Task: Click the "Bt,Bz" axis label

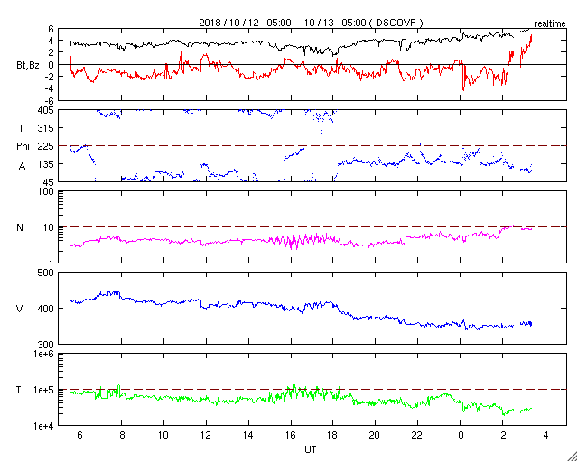Action: [x=27, y=65]
